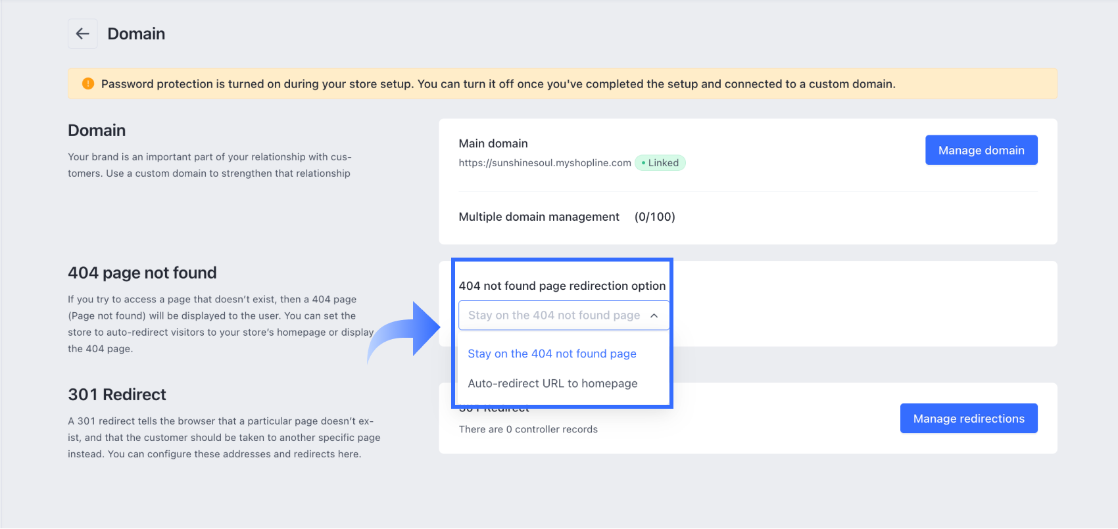Click the green Linked status badge

660,163
